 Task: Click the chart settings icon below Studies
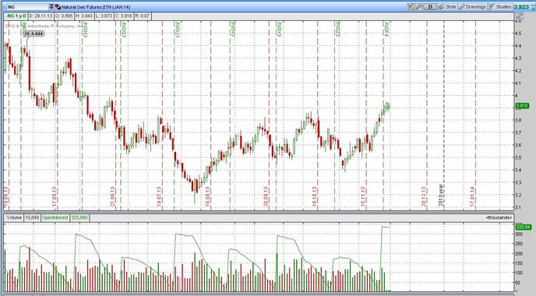click(x=520, y=16)
